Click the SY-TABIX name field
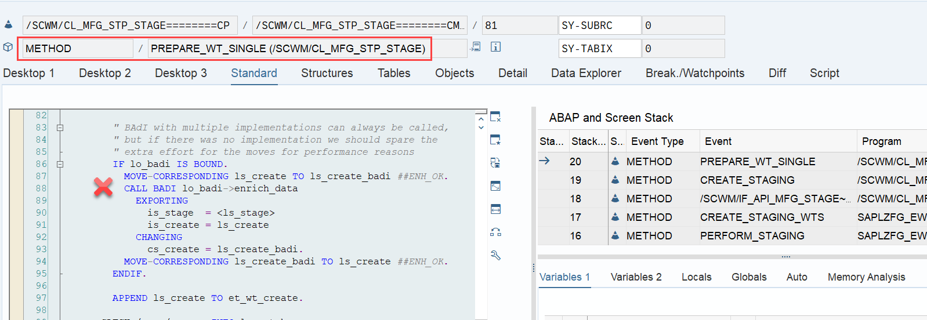The height and width of the screenshot is (320, 927). click(600, 49)
